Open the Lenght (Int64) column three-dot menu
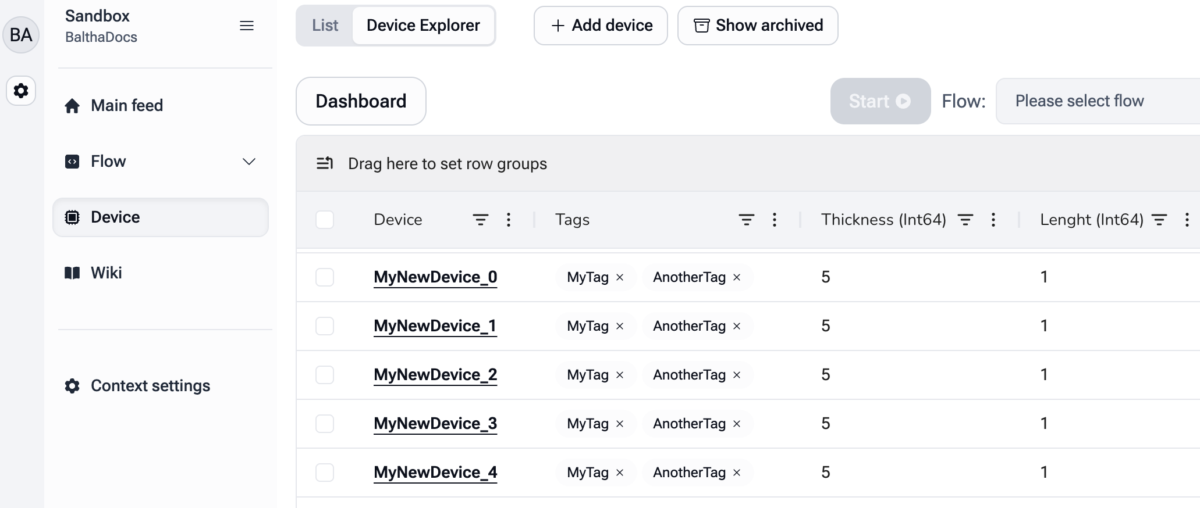1200x508 pixels. (1187, 220)
